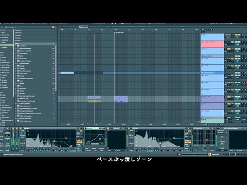Toggle the Saturator device activator
The width and height of the screenshot is (247, 185).
[x=108, y=128]
